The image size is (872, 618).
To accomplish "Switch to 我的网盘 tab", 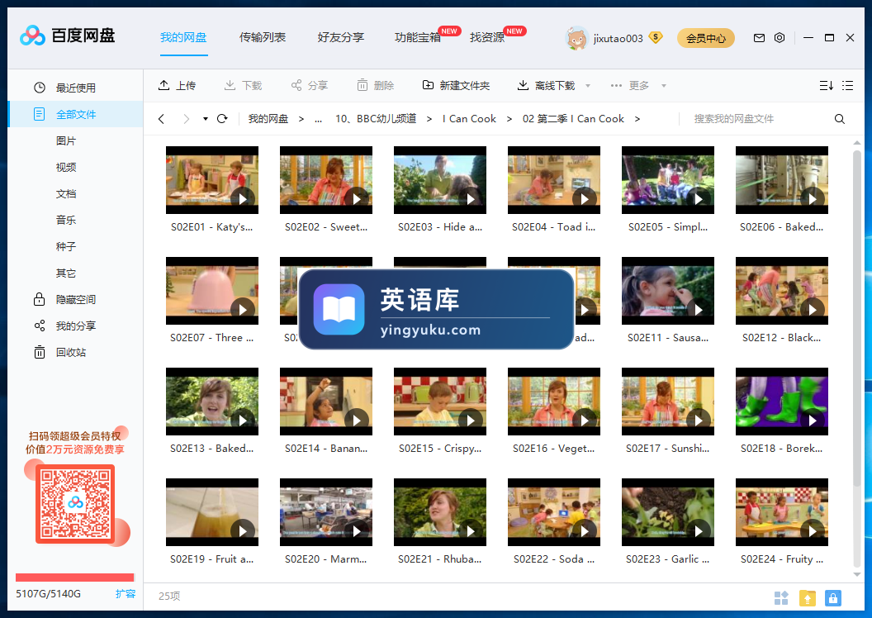I will click(x=183, y=38).
